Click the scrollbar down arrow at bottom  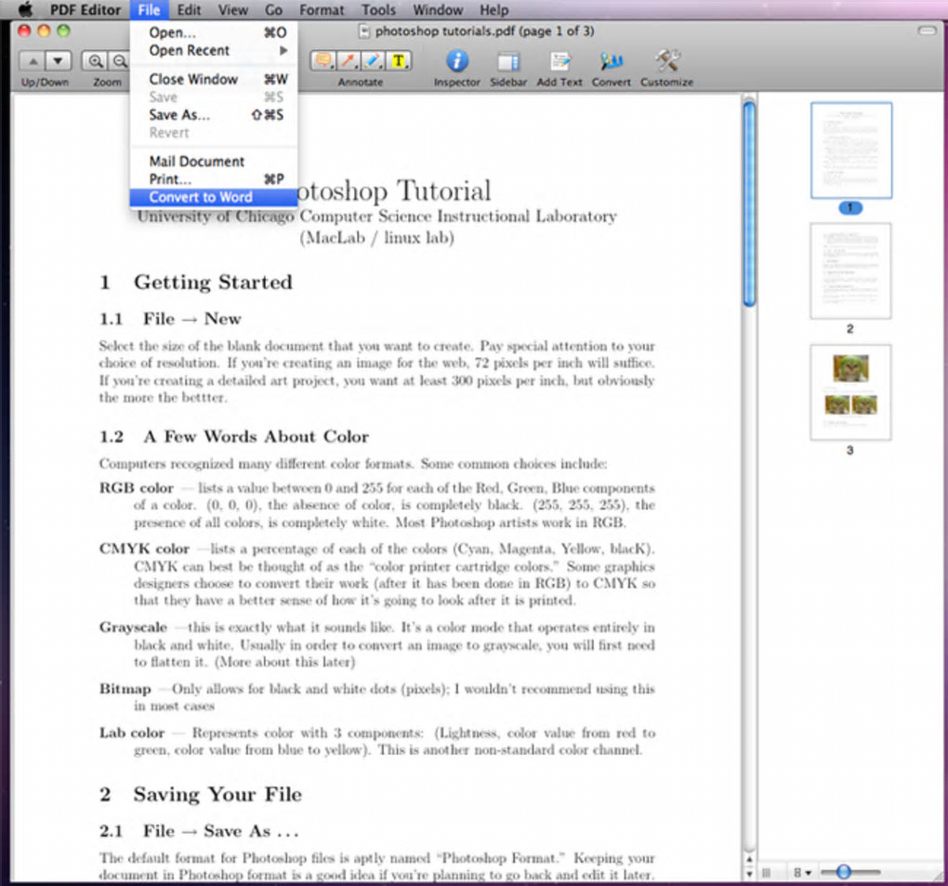[x=749, y=874]
